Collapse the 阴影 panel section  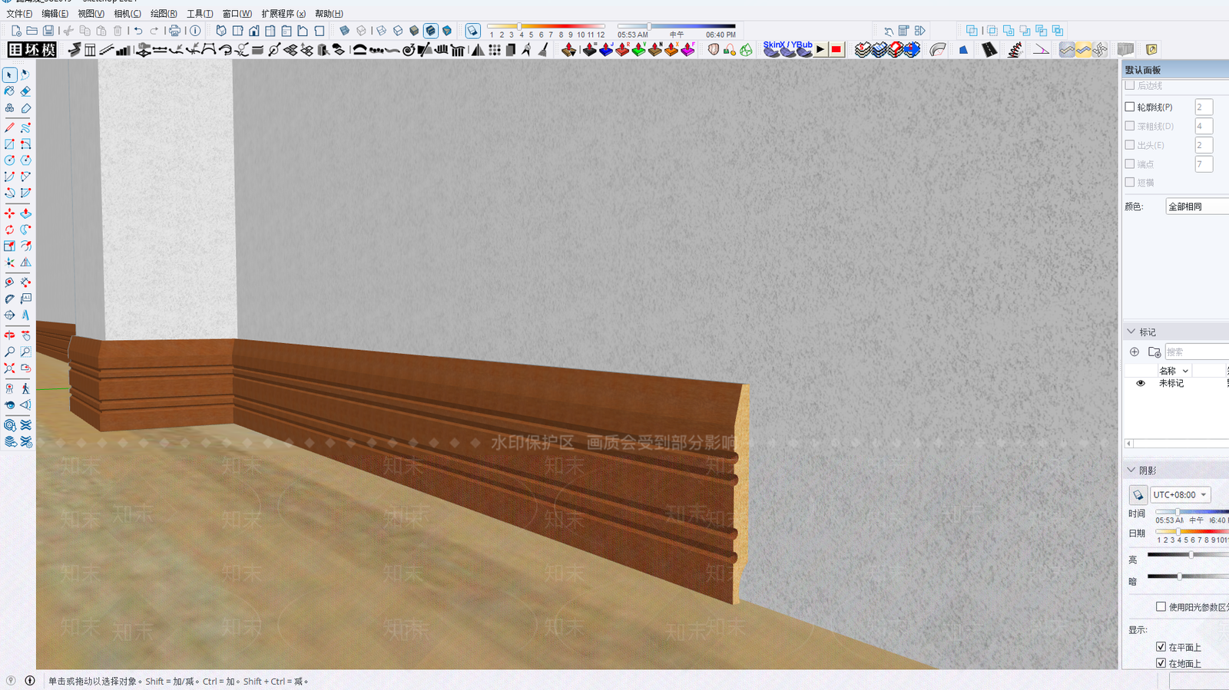click(1131, 470)
